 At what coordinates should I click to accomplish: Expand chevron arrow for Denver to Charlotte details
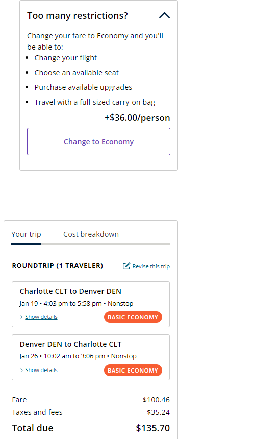click(x=21, y=370)
